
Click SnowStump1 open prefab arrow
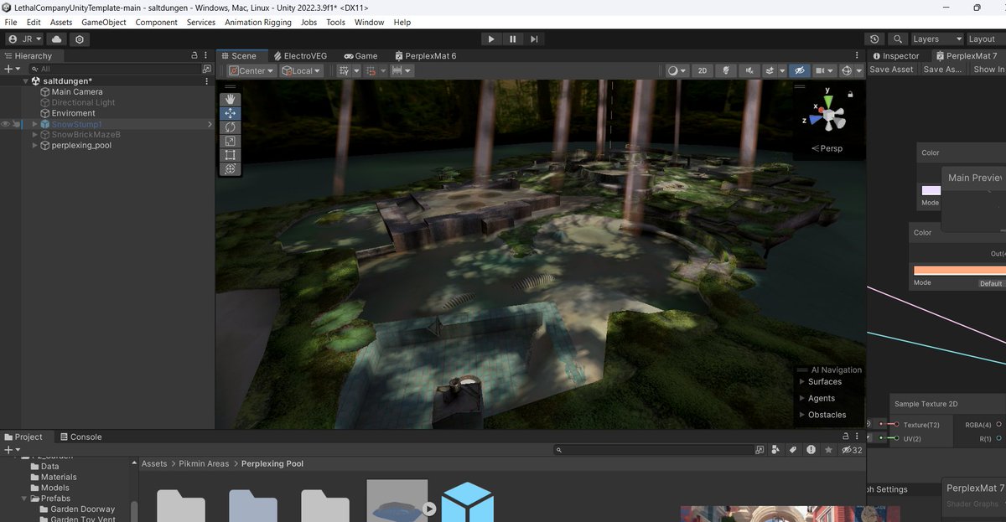point(210,124)
